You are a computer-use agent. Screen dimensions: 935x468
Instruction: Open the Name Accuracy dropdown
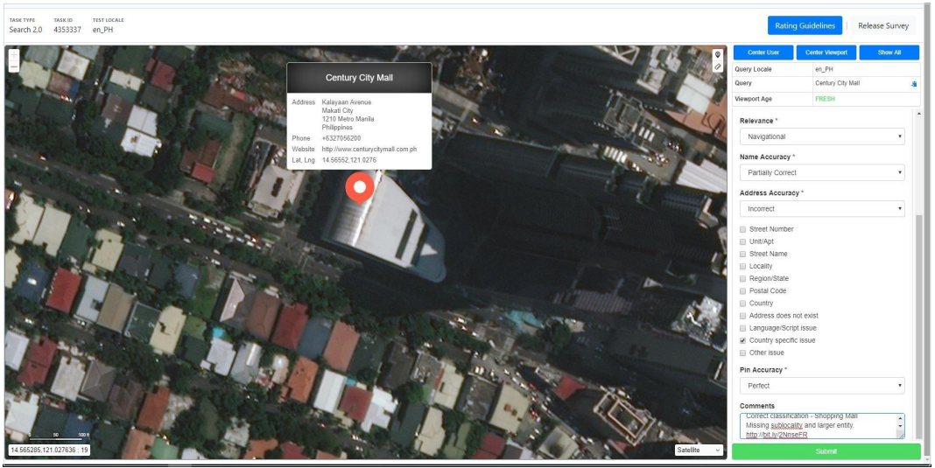point(822,172)
